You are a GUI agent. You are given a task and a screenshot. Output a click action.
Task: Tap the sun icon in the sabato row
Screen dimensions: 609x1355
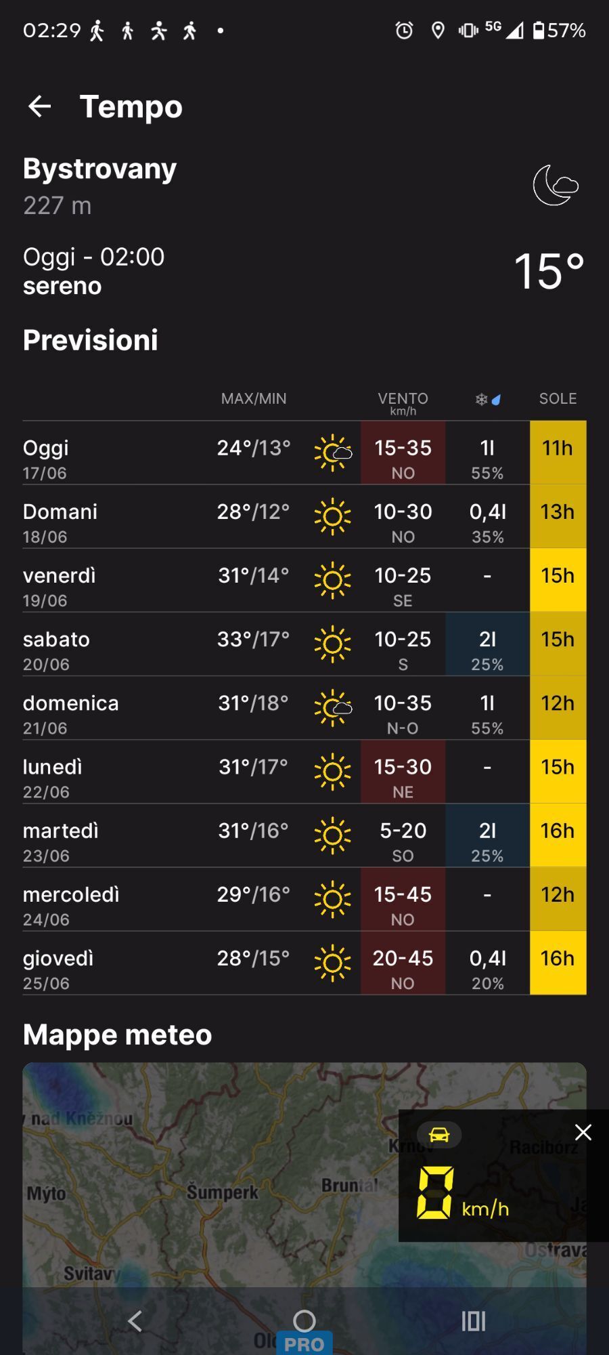332,644
